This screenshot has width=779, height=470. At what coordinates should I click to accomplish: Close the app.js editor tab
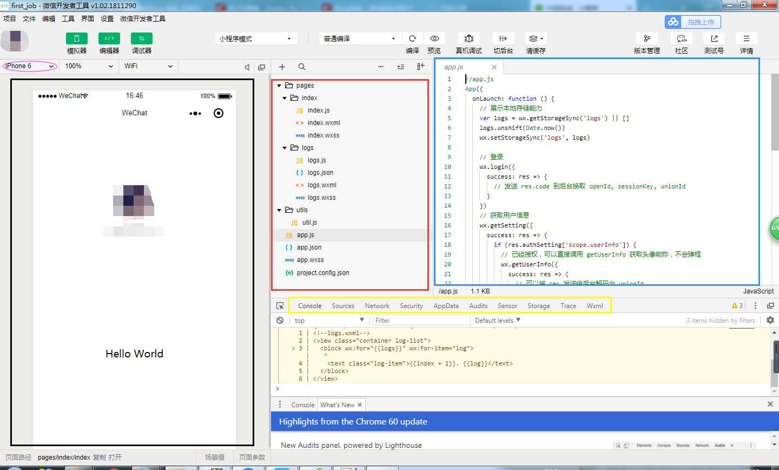tap(494, 67)
